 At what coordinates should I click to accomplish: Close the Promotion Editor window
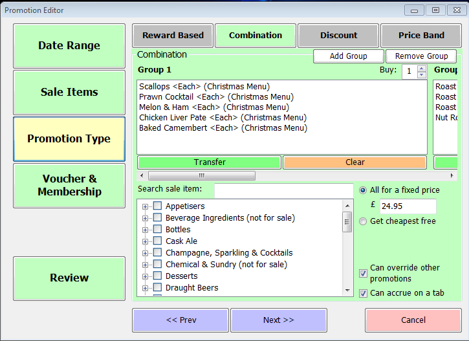tap(457, 10)
